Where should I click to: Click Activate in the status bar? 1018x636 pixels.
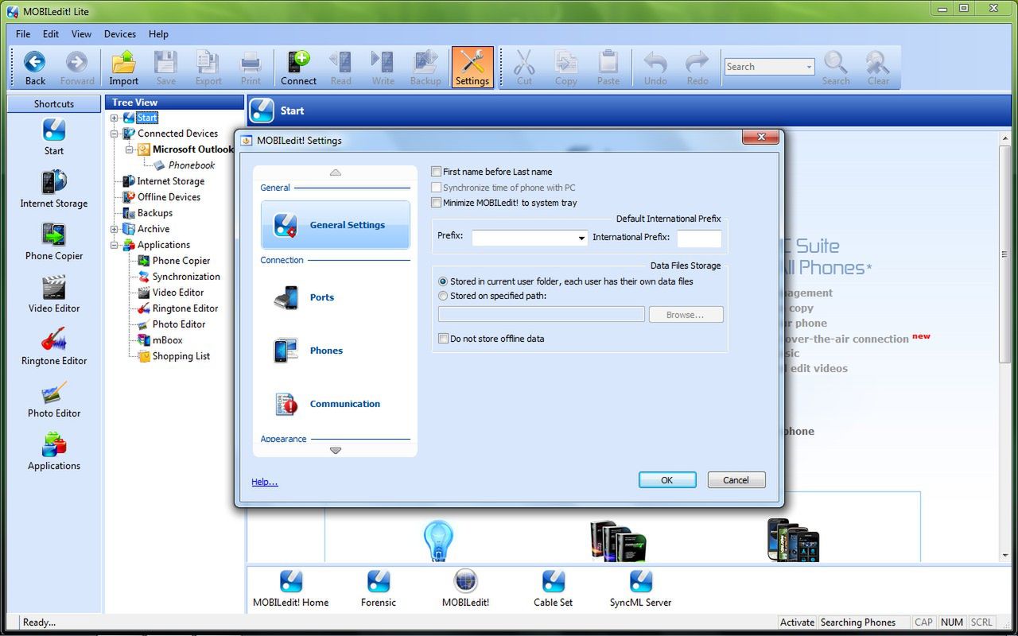(x=797, y=622)
